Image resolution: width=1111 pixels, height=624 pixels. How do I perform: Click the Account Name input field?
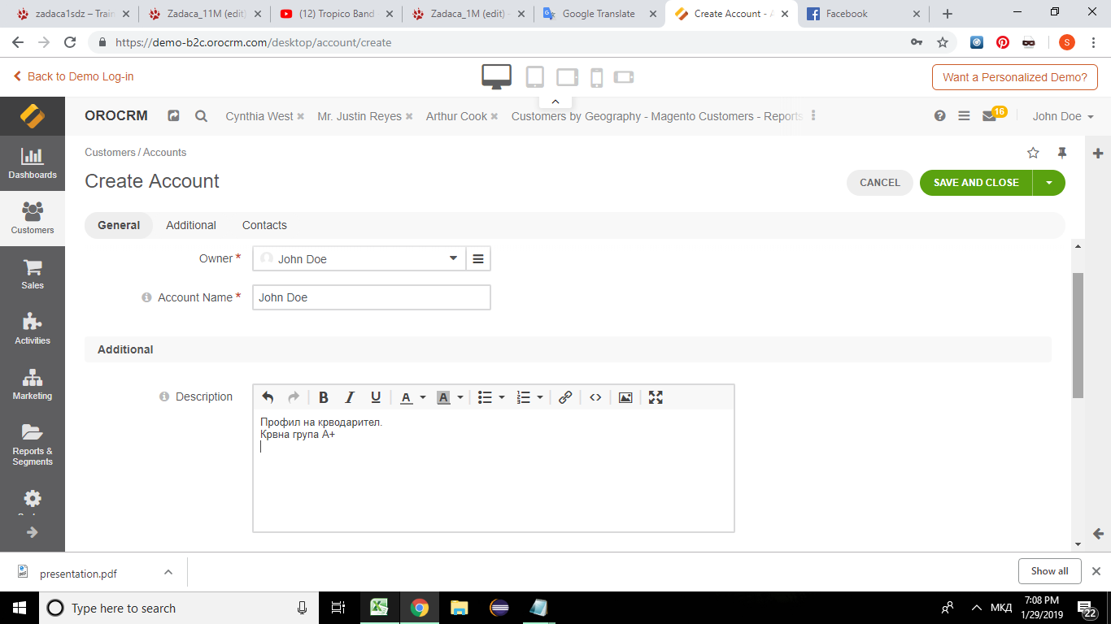(372, 297)
